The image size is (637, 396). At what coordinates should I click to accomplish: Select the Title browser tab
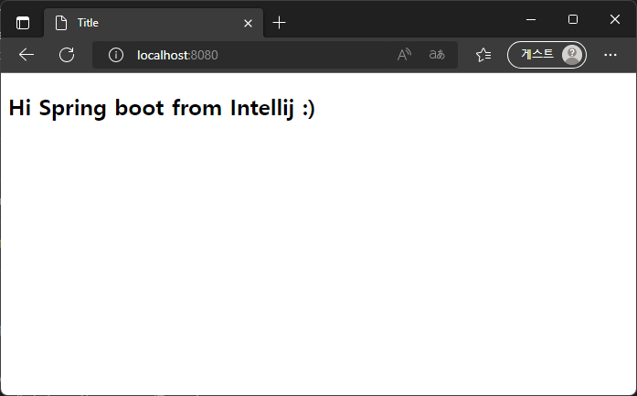click(x=154, y=23)
